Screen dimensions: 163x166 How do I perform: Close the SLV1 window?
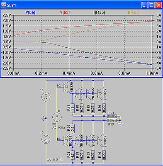[158, 5]
